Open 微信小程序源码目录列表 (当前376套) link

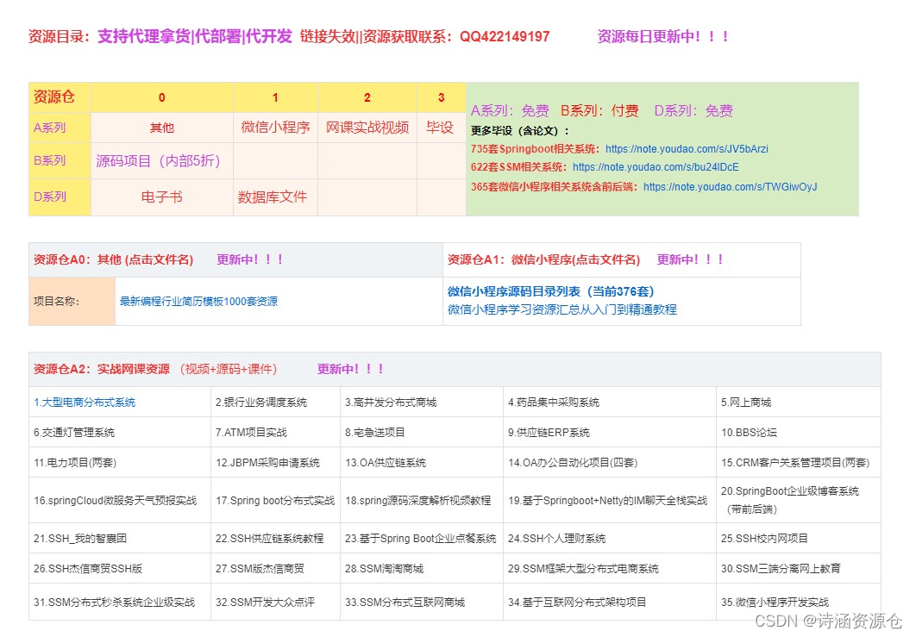550,291
